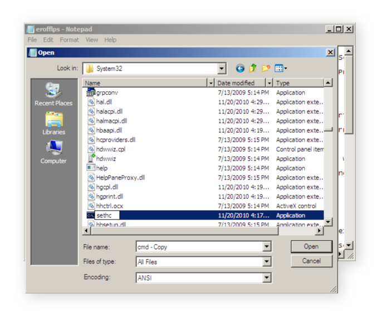Expand the File name dropdown
The image size is (382, 319).
pos(266,246)
